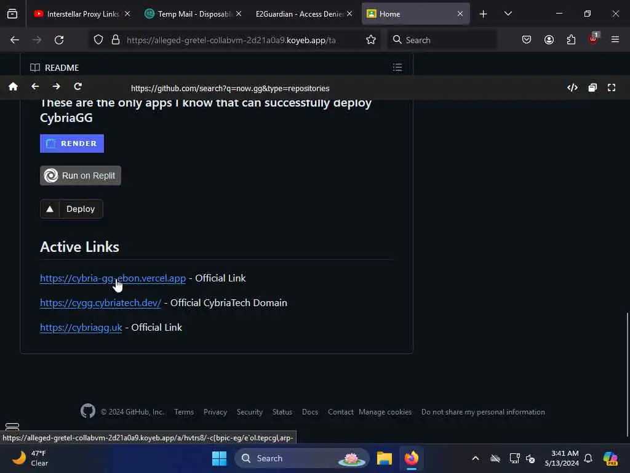Click the Windows taskbar Search box
This screenshot has width=630, height=473.
tap(301, 458)
